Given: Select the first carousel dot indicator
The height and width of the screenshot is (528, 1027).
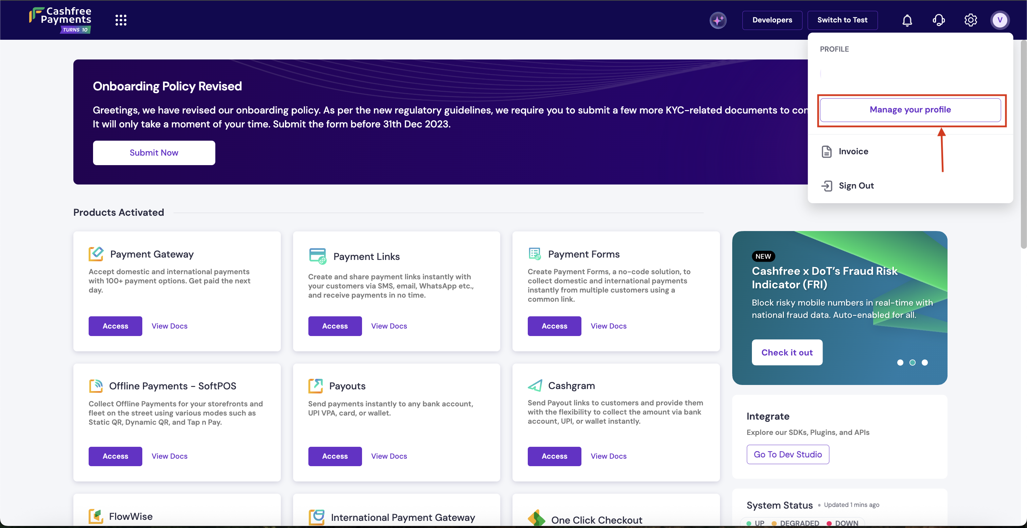Looking at the screenshot, I should coord(900,363).
